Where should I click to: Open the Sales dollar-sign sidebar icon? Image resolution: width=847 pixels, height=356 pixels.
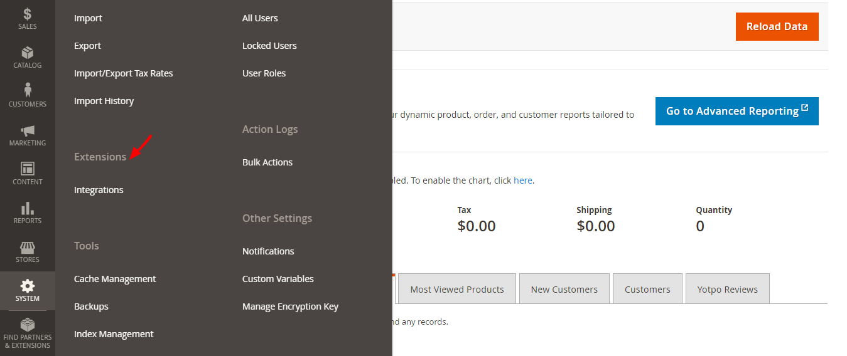pos(27,14)
